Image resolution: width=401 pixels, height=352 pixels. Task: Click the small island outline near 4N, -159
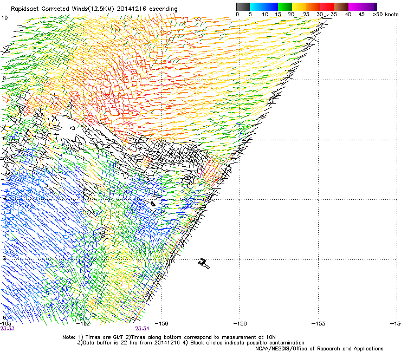click(x=153, y=204)
